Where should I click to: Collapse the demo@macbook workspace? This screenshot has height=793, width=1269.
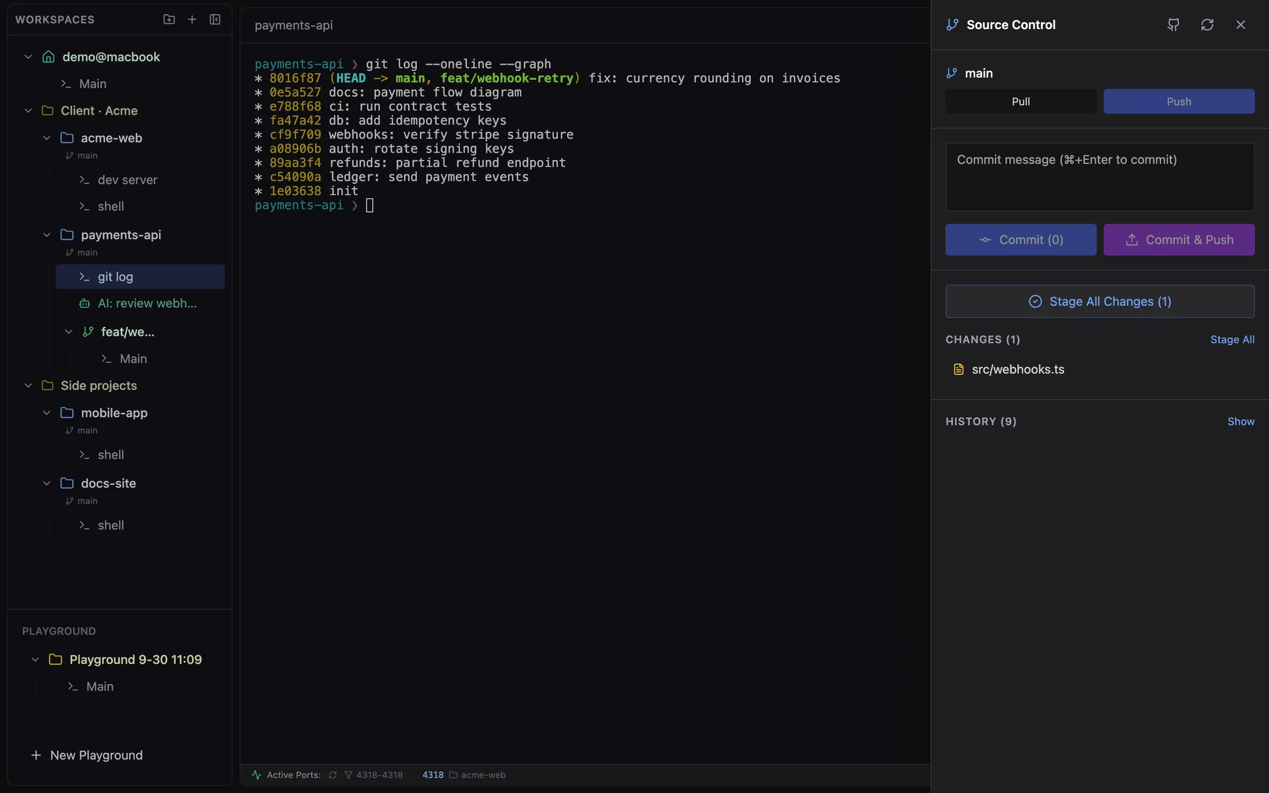point(28,57)
